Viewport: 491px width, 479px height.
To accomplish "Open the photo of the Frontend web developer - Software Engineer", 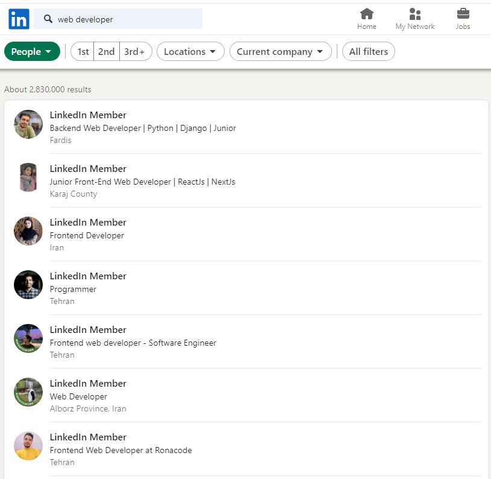I will pyautogui.click(x=28, y=338).
